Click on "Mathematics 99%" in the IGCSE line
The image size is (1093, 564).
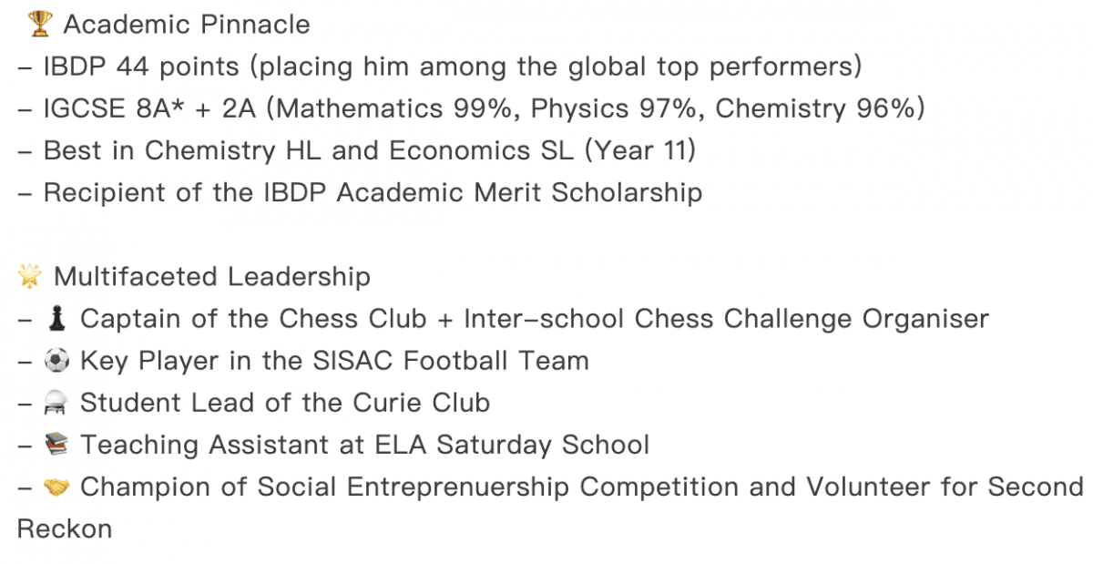[404, 108]
